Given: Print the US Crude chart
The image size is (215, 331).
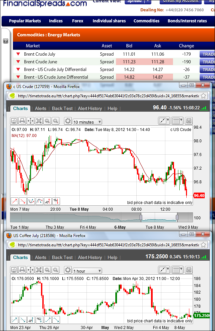Looking at the screenshot, I should (22, 121).
